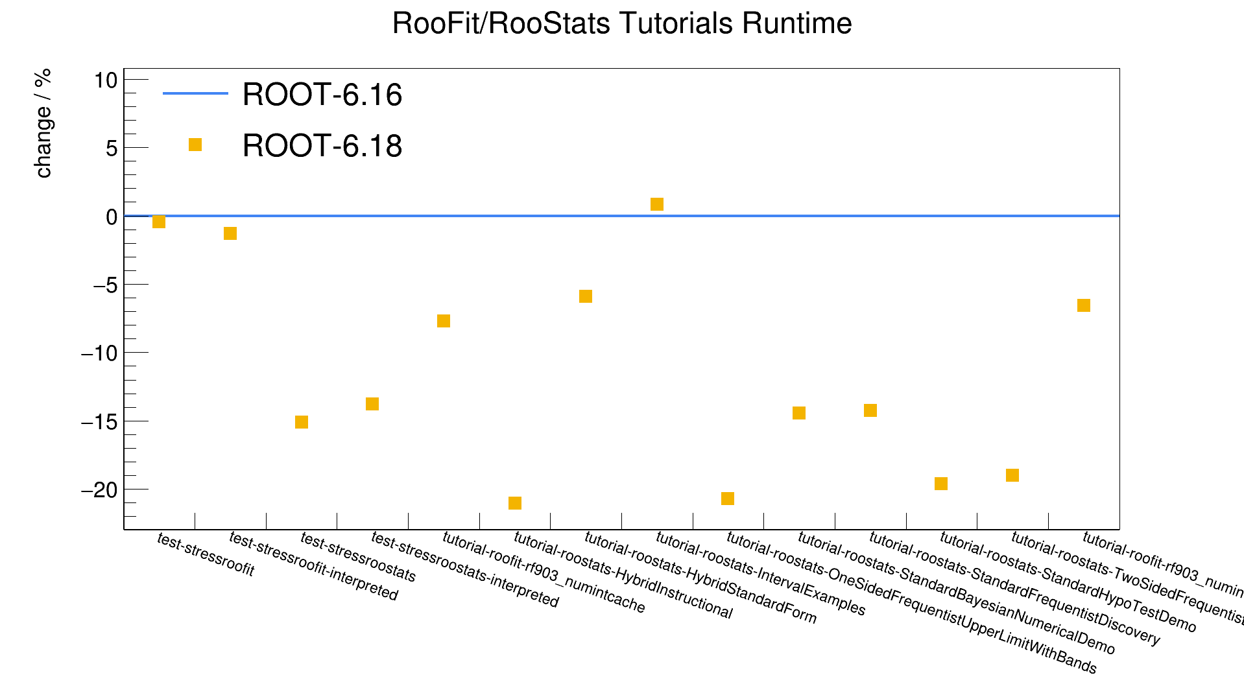Click the IntervalExamples data point above zero

coord(657,204)
